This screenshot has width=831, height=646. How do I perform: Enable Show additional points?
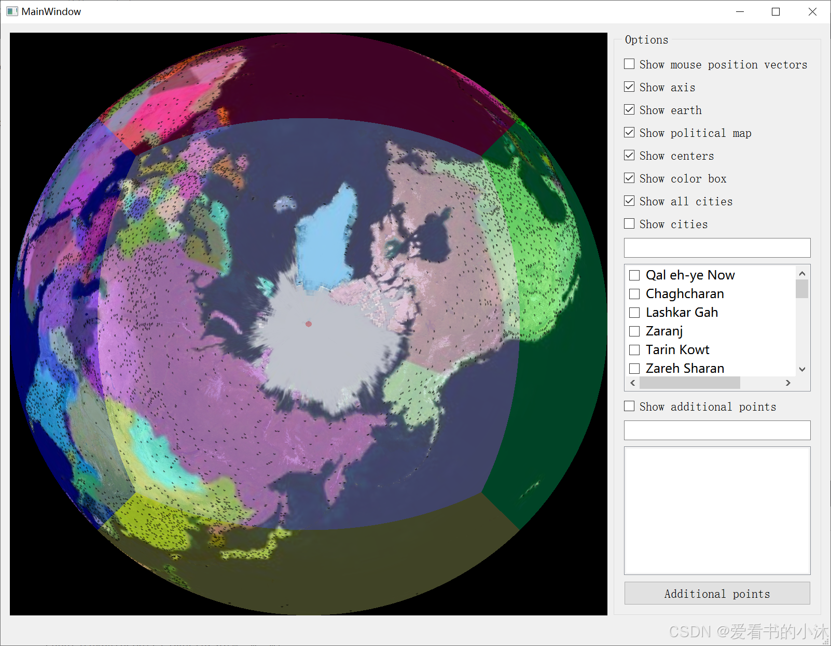(629, 406)
